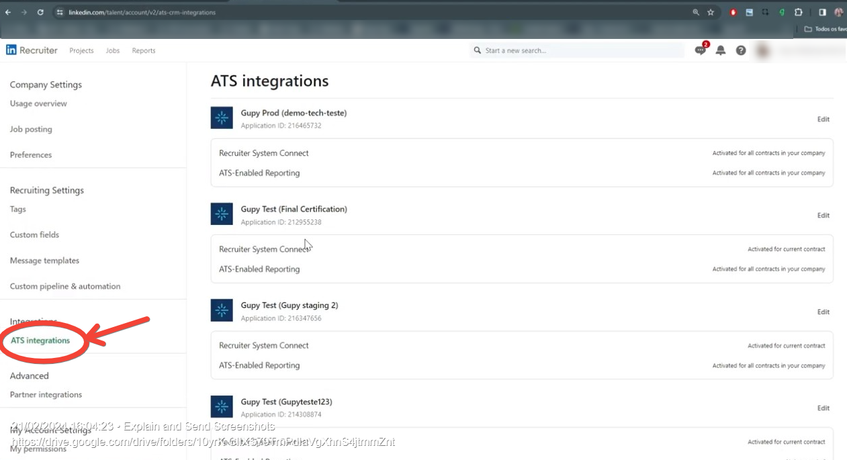Open the browser Extensions puzzle icon
Image resolution: width=847 pixels, height=460 pixels.
(x=799, y=12)
